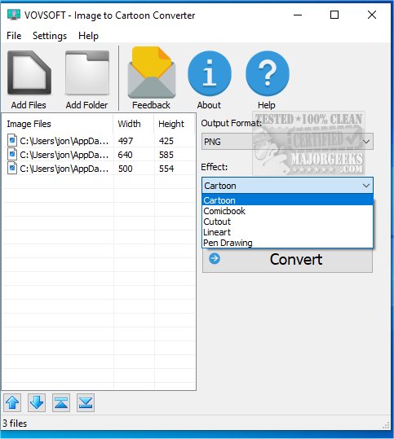Select the file row with width 640
Viewport: 394px width, 439px height.
(98, 155)
